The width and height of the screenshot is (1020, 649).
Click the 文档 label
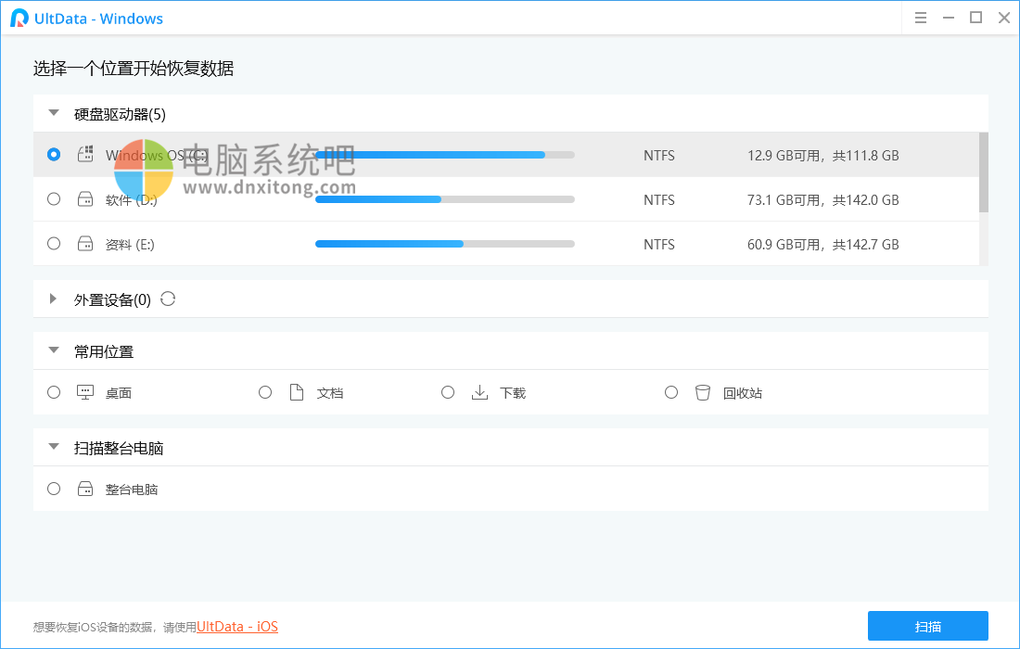click(x=330, y=393)
